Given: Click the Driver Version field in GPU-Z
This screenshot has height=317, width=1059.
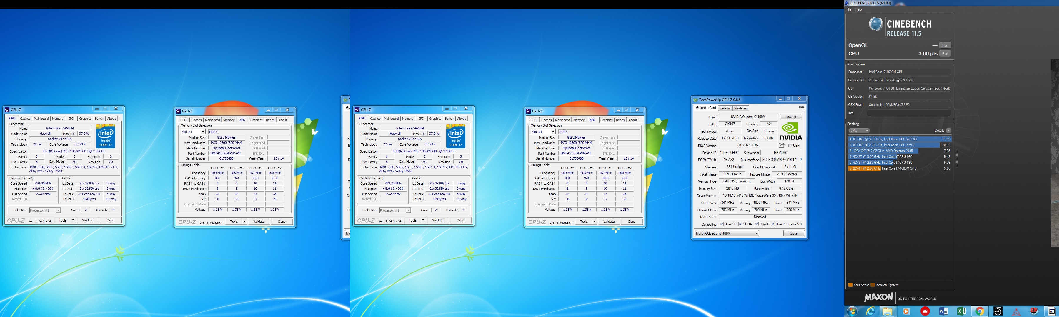Looking at the screenshot, I should [x=760, y=195].
